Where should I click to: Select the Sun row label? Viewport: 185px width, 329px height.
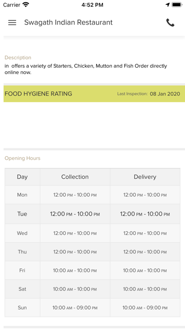(x=23, y=308)
